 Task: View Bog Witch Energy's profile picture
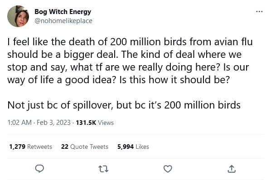(18, 16)
